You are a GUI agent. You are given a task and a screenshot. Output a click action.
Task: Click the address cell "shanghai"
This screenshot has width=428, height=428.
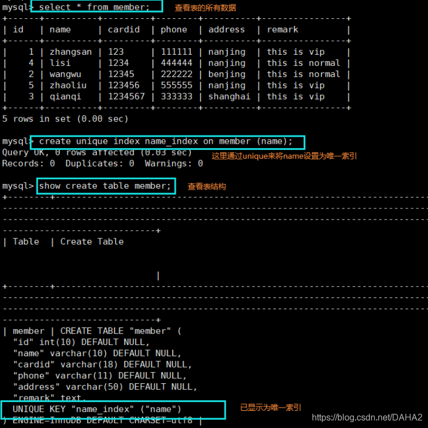[x=229, y=97]
